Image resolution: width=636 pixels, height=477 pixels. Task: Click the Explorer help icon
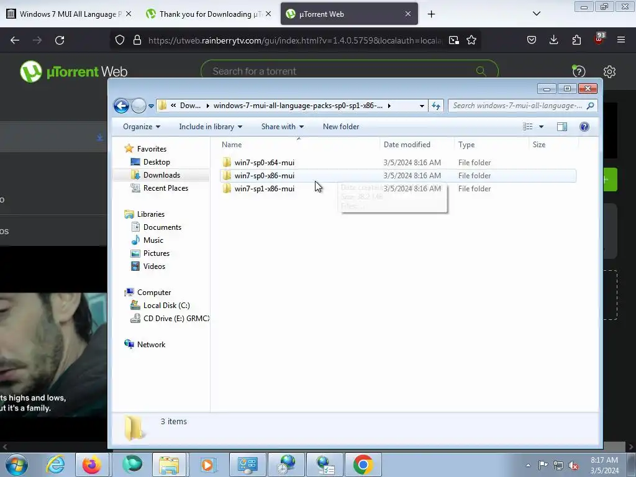pos(584,127)
